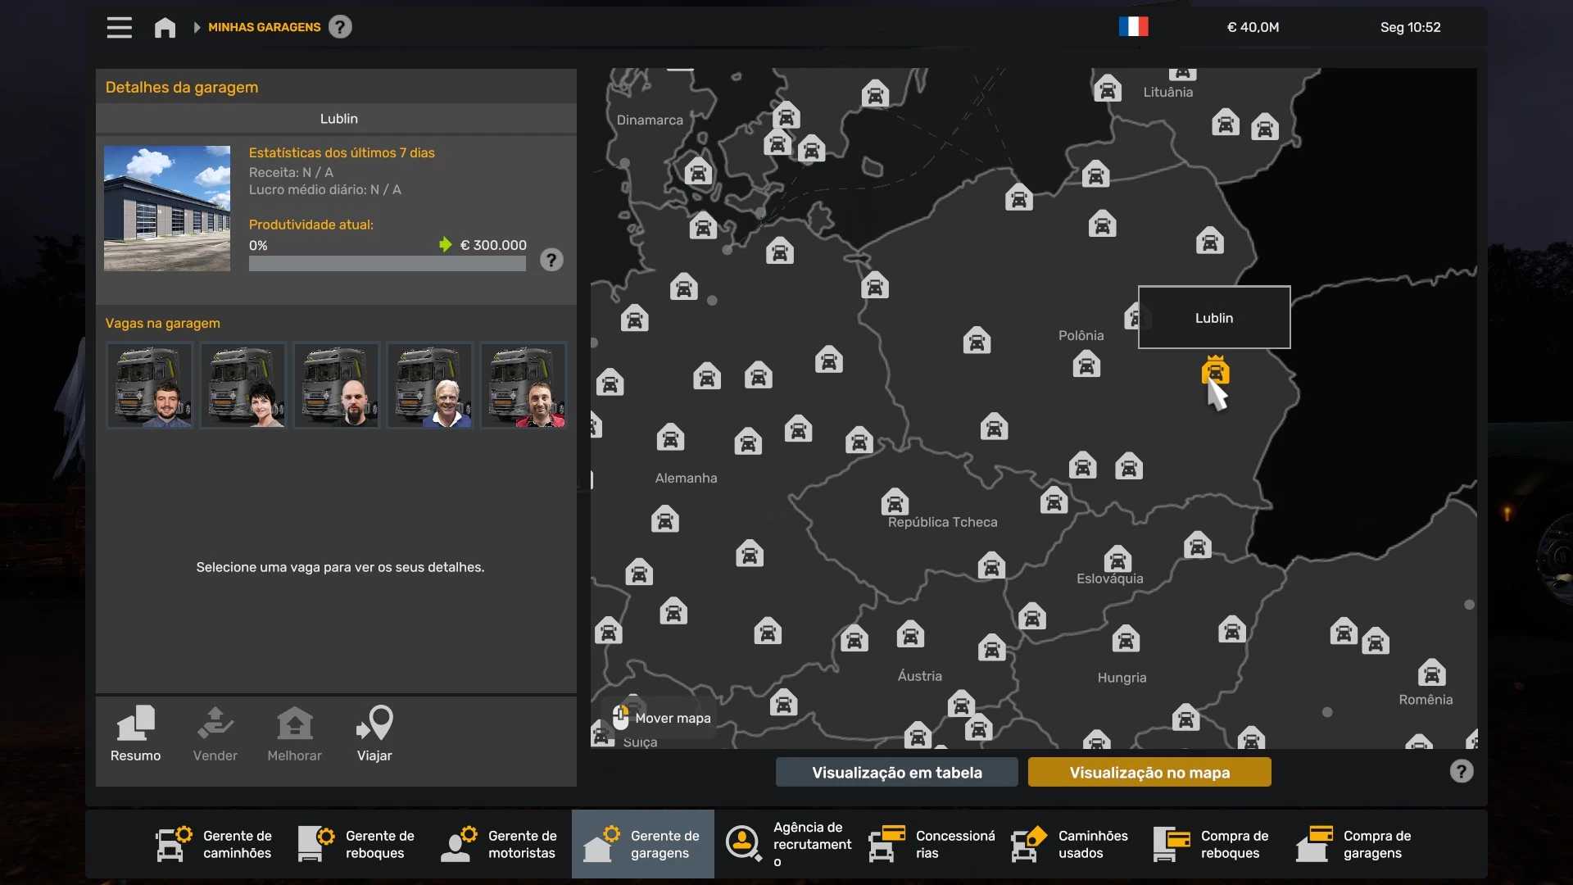Viewport: 1573px width, 885px height.
Task: Select the highlighted Lublin garage marker
Action: [x=1215, y=371]
